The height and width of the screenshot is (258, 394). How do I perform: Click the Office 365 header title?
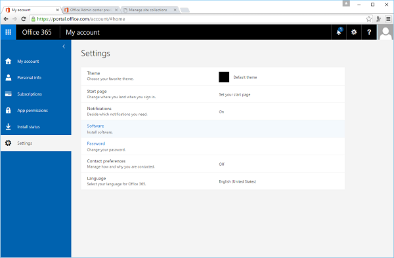(x=37, y=32)
